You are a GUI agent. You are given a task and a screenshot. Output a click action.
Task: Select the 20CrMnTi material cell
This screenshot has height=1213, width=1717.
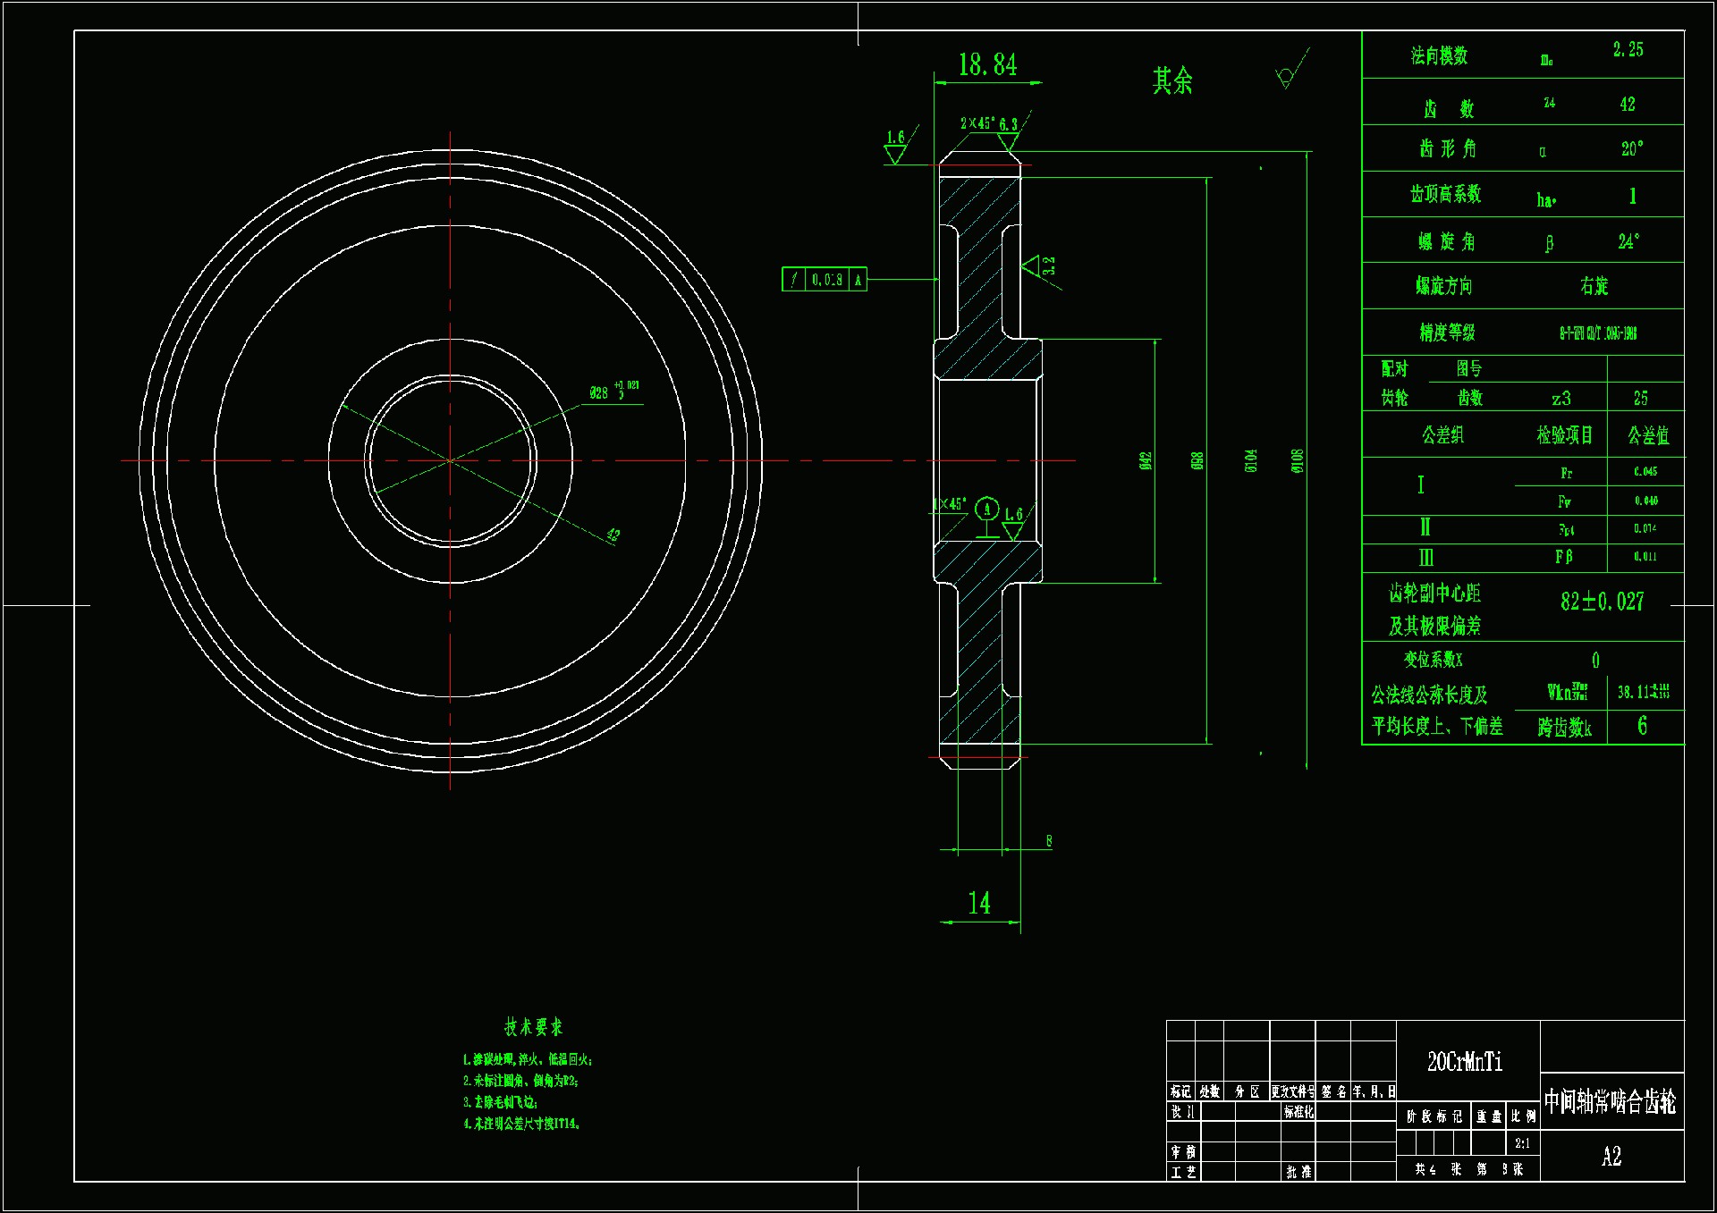(1465, 1061)
